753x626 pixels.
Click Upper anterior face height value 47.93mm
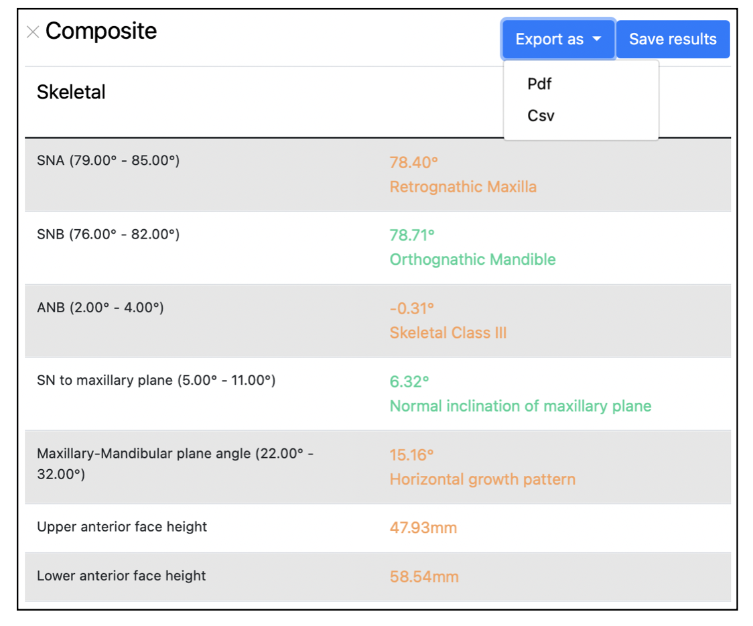point(423,527)
